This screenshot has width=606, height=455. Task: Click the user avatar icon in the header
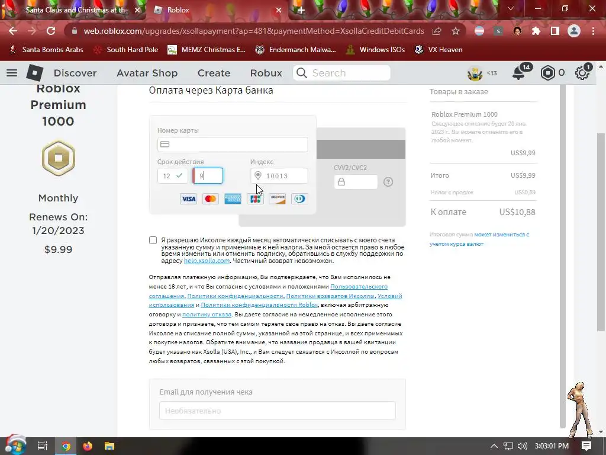coord(475,73)
